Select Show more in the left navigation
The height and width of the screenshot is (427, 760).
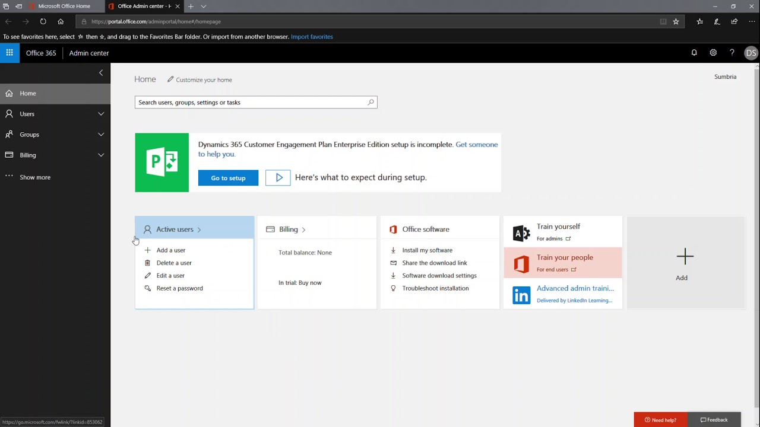pos(55,177)
